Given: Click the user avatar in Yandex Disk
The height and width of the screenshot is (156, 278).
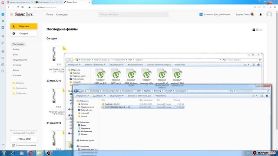Looking at the screenshot, I should [269, 14].
